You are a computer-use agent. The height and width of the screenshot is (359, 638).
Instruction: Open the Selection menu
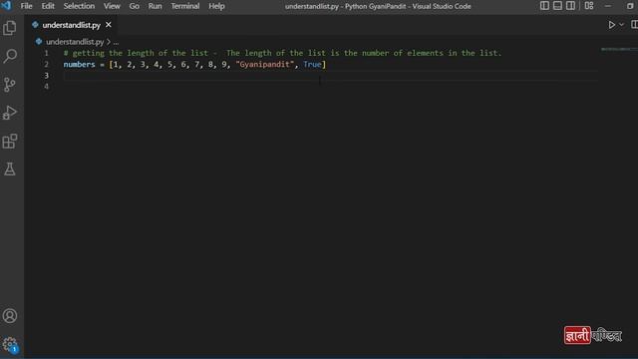coord(79,6)
